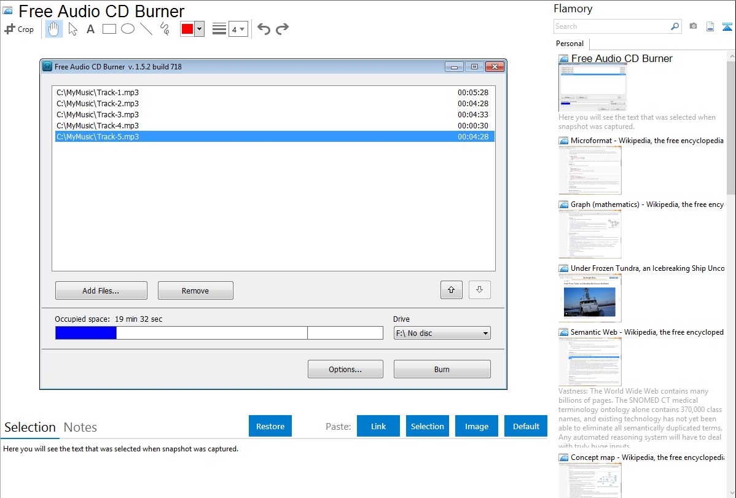
Task: Open Graph (mathematics) snapshot thumbnail
Action: coord(590,234)
